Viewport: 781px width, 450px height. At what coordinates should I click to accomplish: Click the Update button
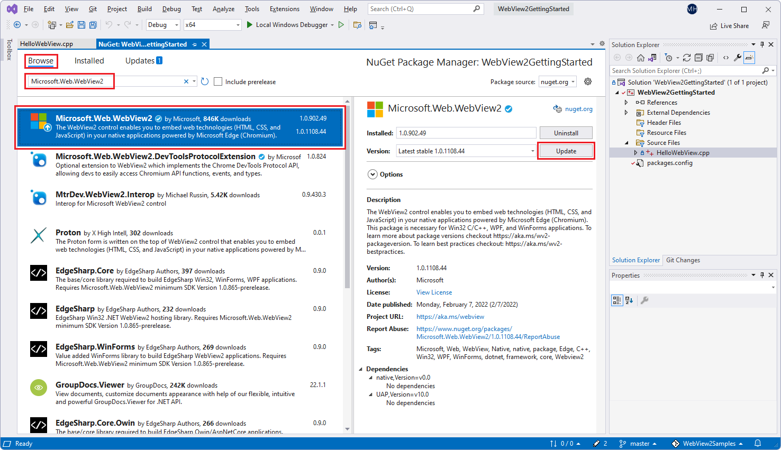pos(566,151)
